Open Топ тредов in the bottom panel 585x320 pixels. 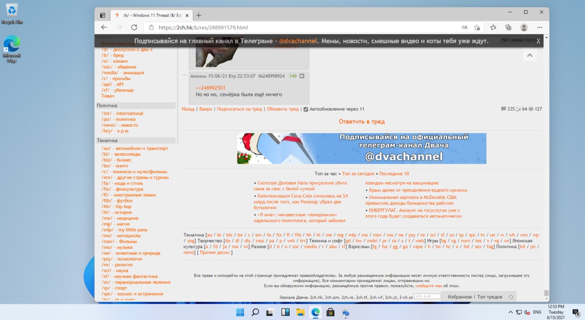coord(489,297)
